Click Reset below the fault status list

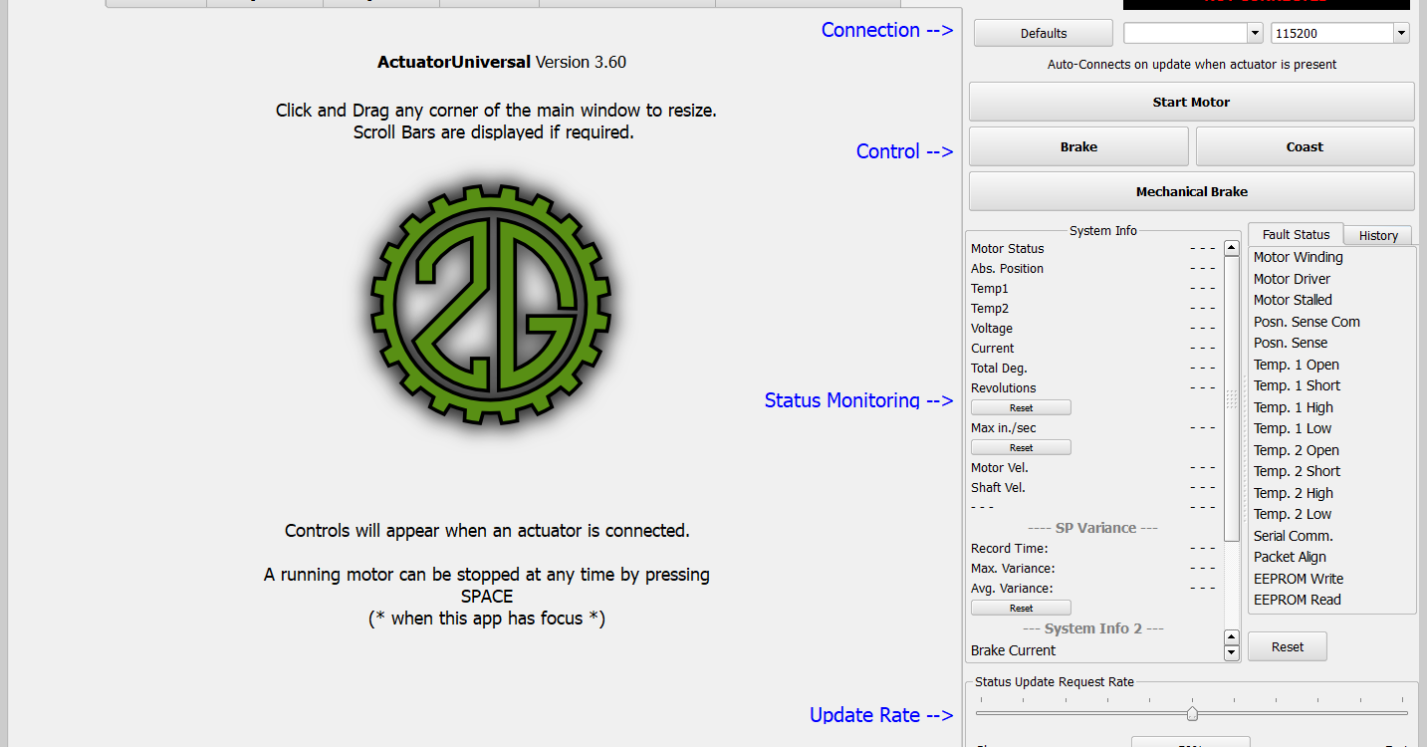1288,646
